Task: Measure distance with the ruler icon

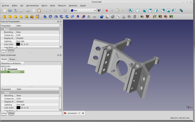Action: [x=181, y=11]
